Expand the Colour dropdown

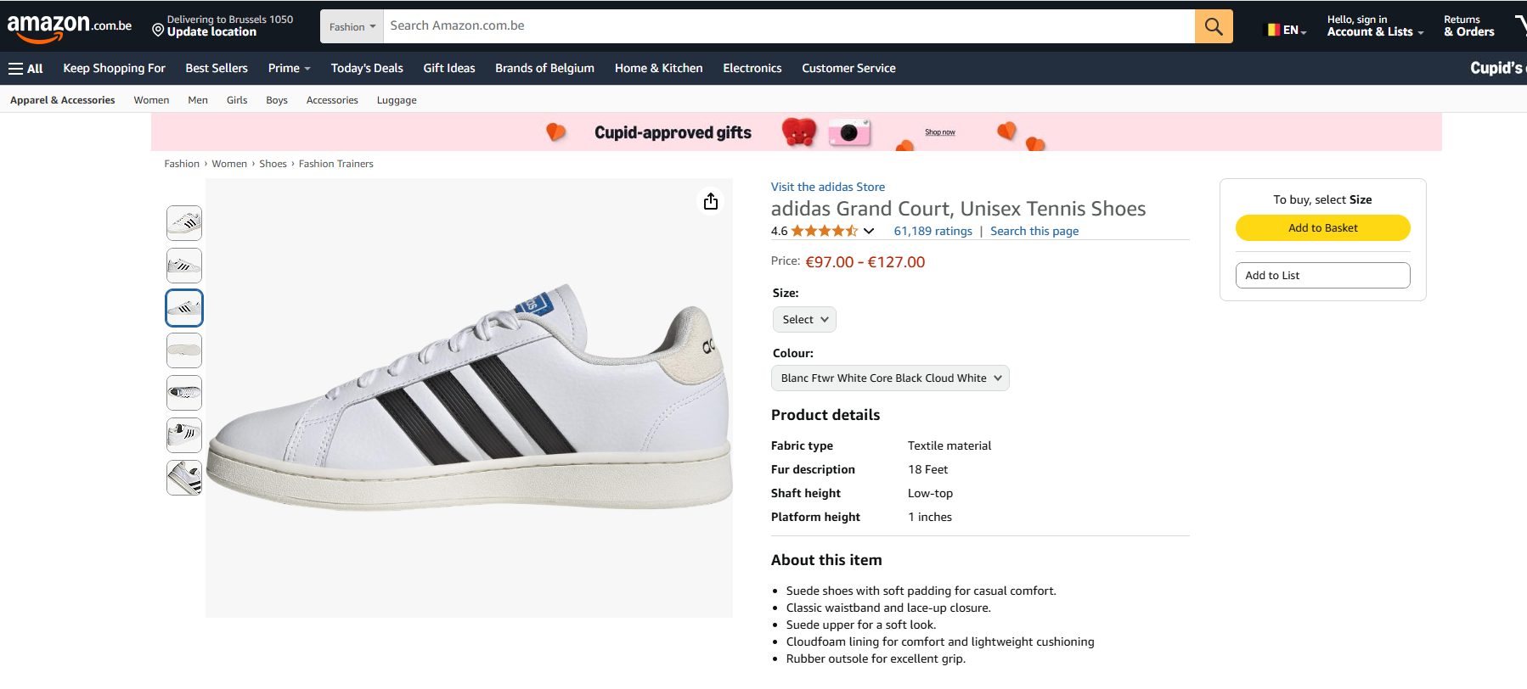pyautogui.click(x=890, y=378)
